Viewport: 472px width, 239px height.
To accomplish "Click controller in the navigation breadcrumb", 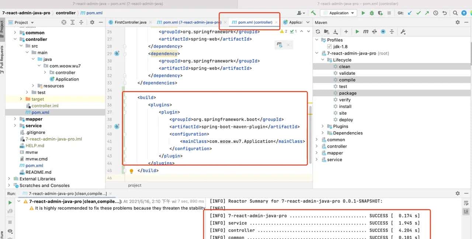I will (66, 13).
